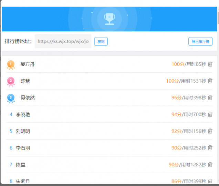Viewport: 219px width, 186px height.
Task: Click the trophy icon in the banner
Action: (109, 18)
